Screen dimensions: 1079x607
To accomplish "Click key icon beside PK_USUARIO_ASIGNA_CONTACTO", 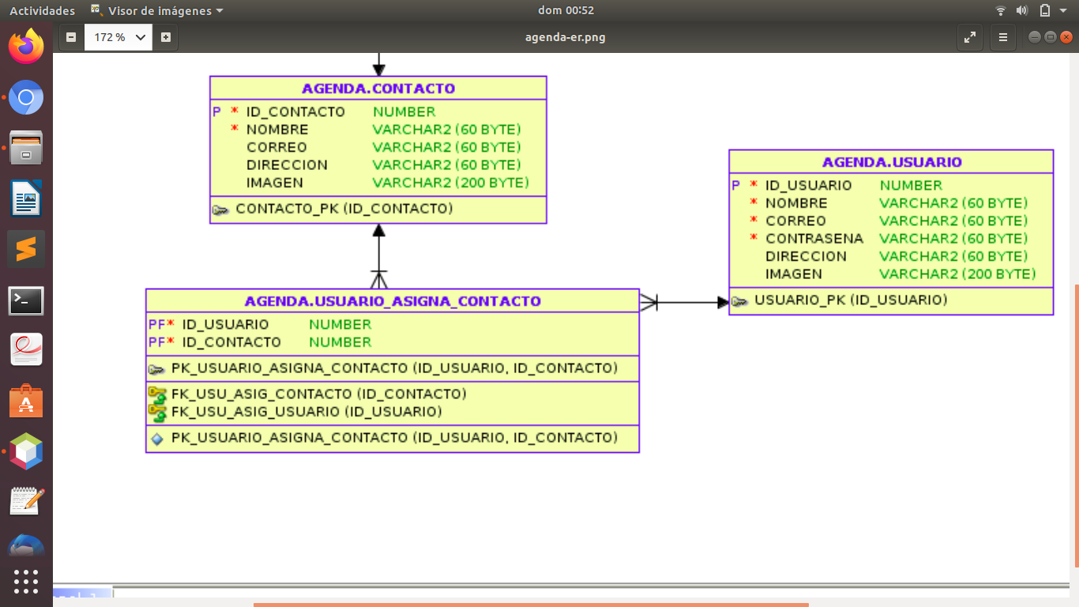I will pyautogui.click(x=157, y=369).
